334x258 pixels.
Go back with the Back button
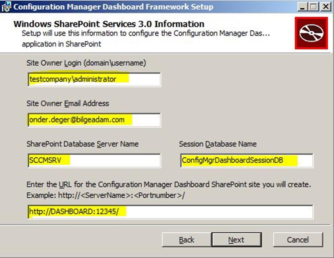pyautogui.click(x=187, y=240)
